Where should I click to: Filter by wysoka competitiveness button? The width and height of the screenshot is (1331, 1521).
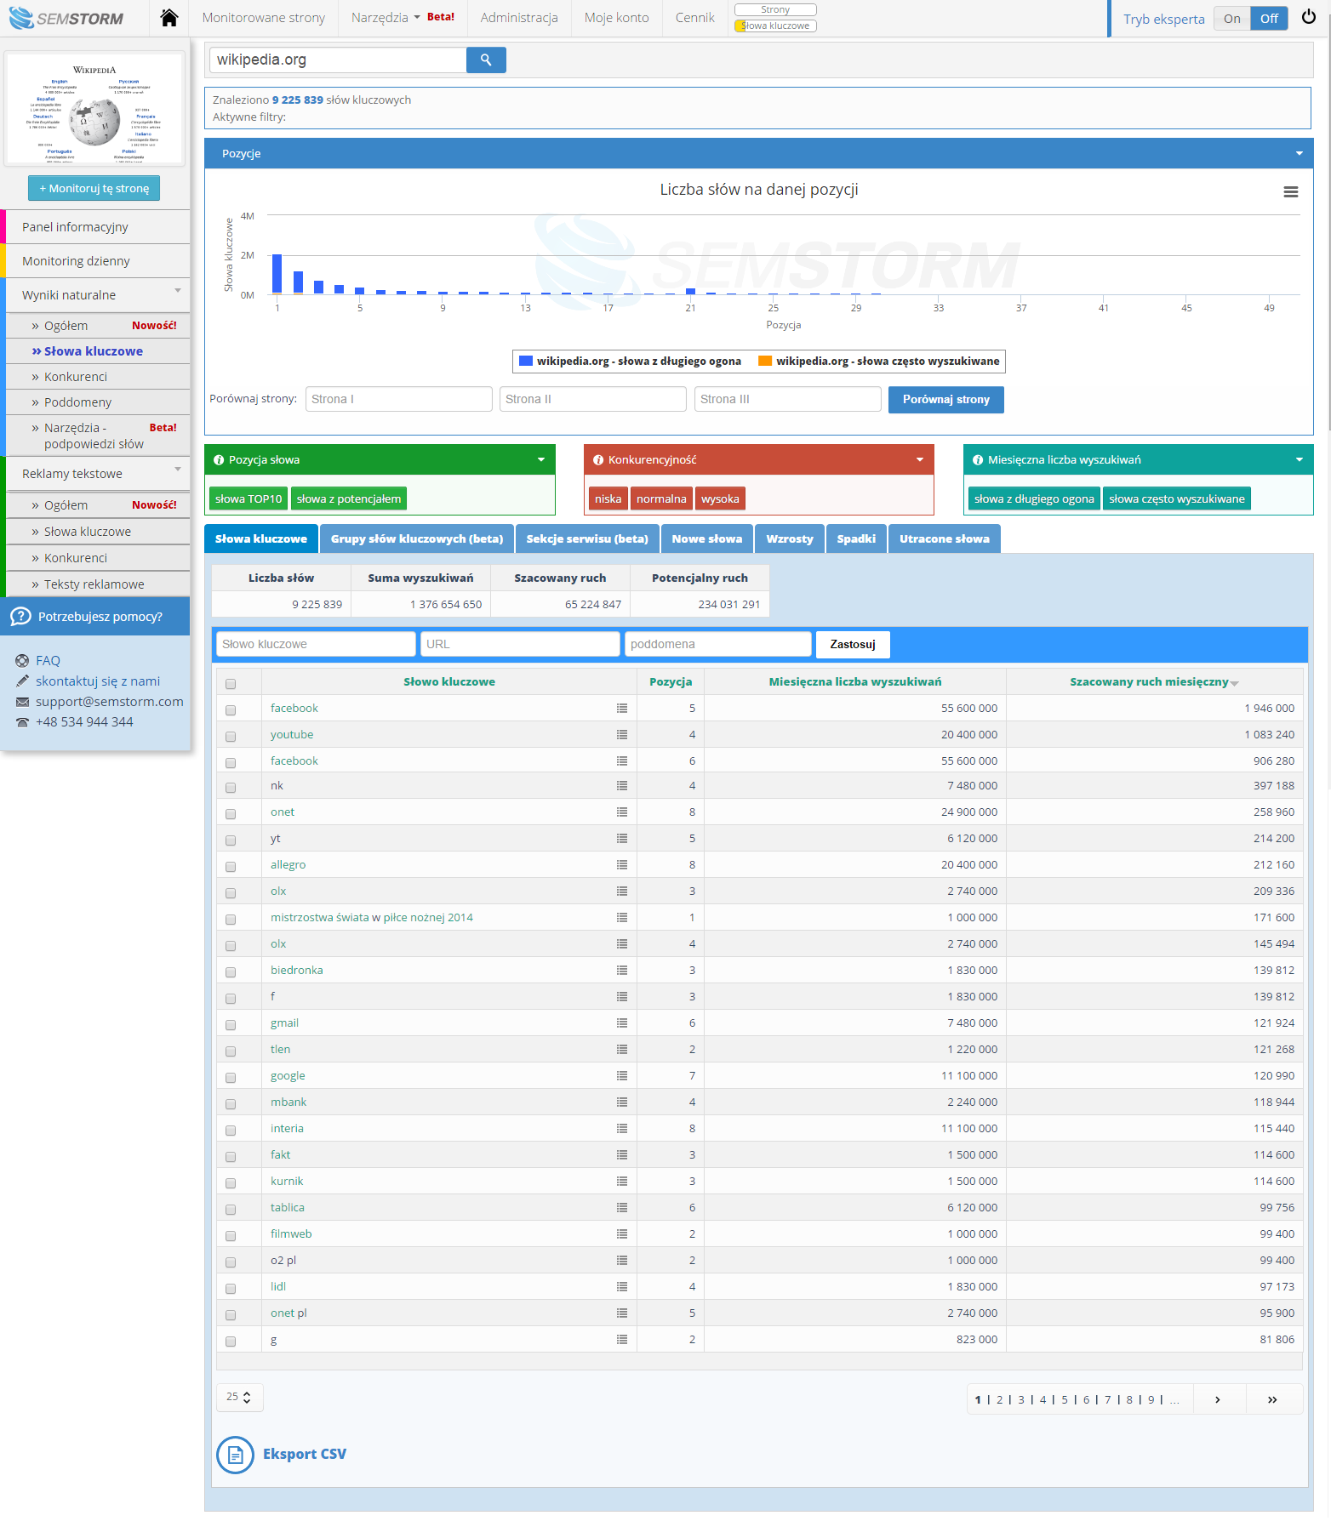pos(720,499)
